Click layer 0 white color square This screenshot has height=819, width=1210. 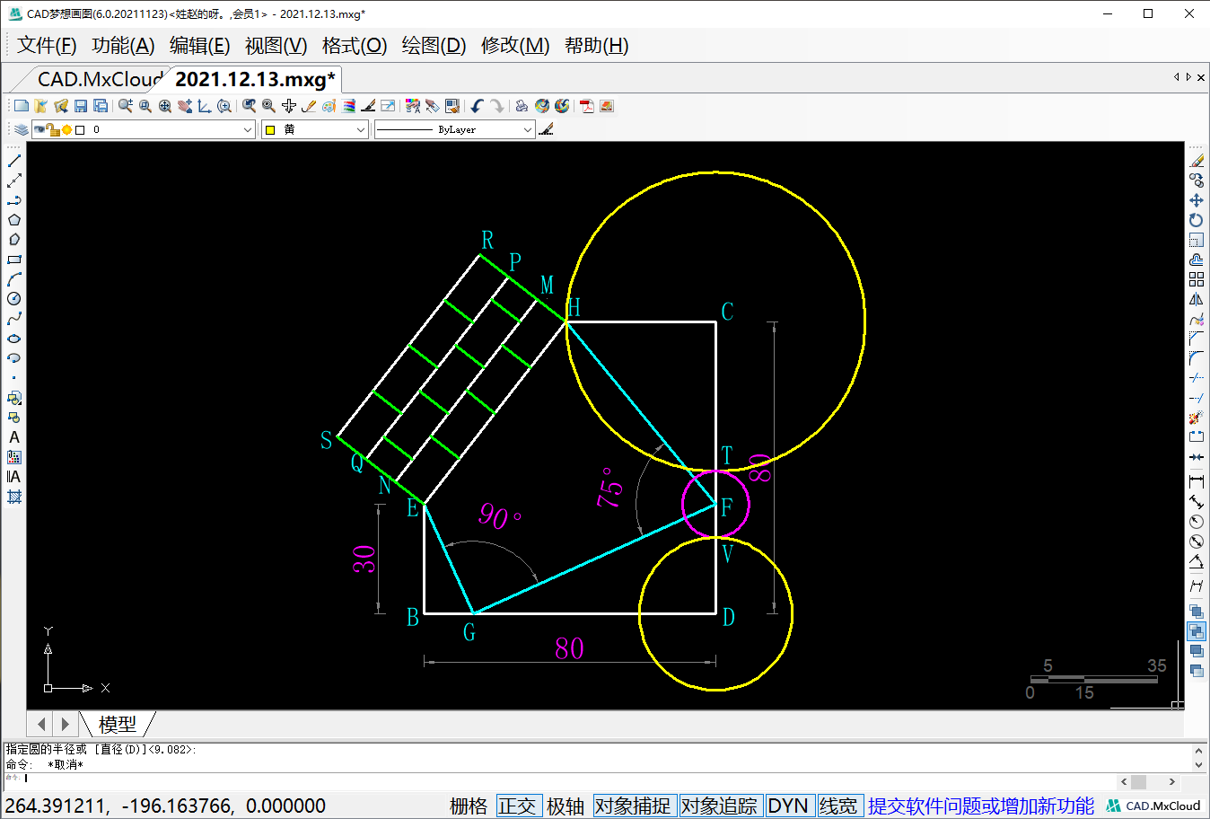pyautogui.click(x=80, y=129)
